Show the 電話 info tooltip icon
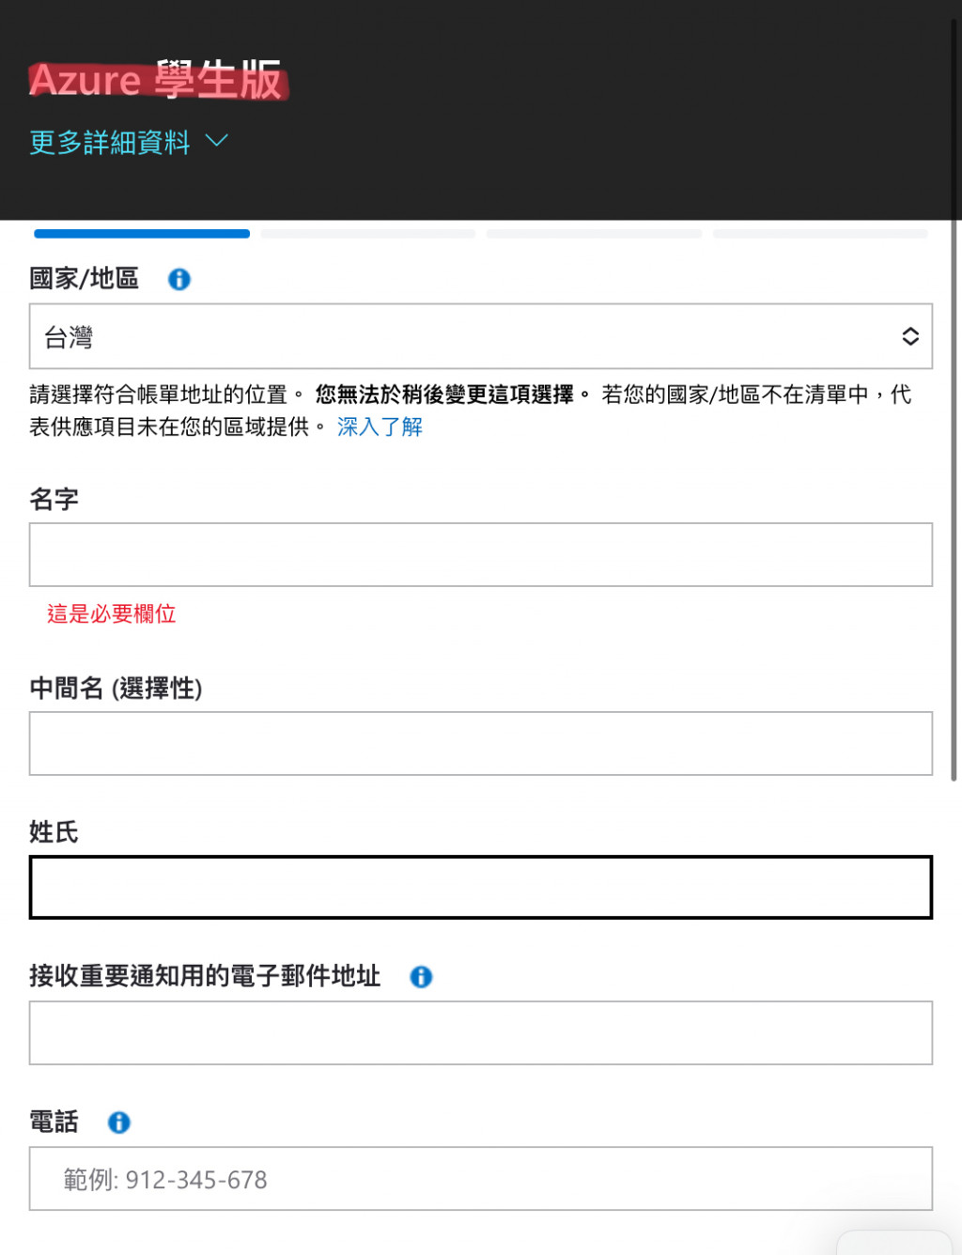 pyautogui.click(x=119, y=1123)
